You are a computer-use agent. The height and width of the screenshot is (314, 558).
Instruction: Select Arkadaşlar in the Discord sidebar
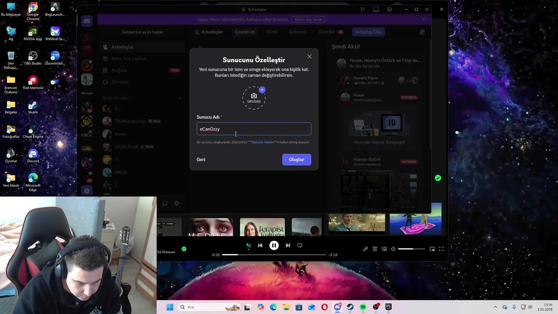pyautogui.click(x=143, y=47)
